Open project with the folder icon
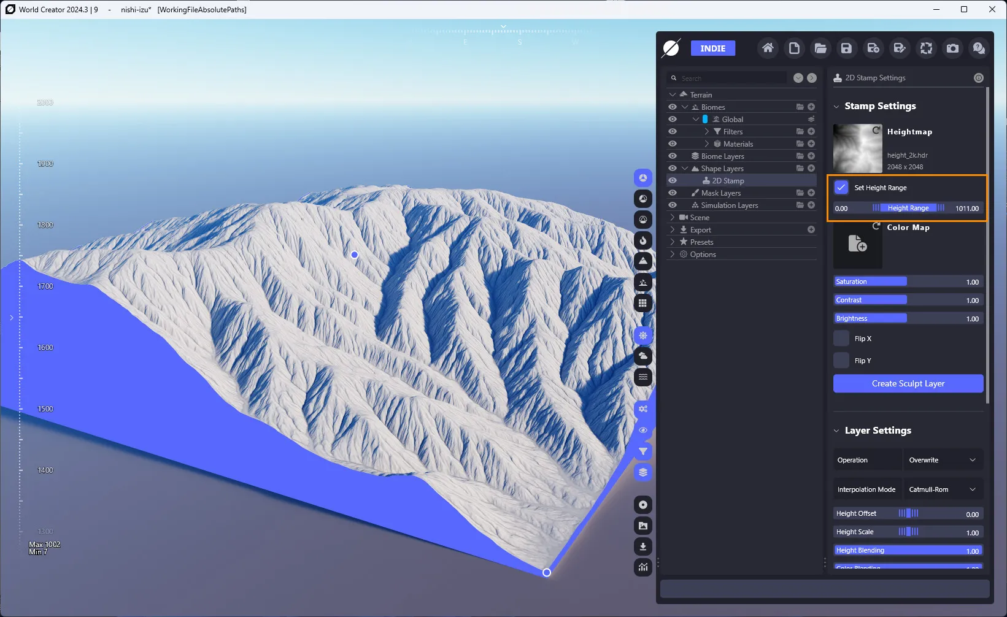Screen dimensions: 1007x617 [820, 48]
